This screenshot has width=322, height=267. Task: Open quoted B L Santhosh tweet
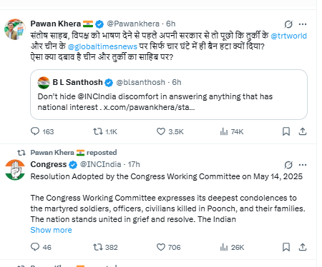pos(169,94)
